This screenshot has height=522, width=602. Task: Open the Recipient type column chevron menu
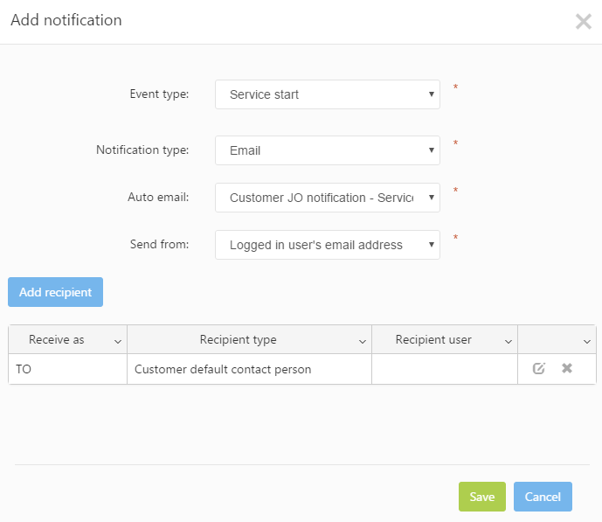coord(363,341)
